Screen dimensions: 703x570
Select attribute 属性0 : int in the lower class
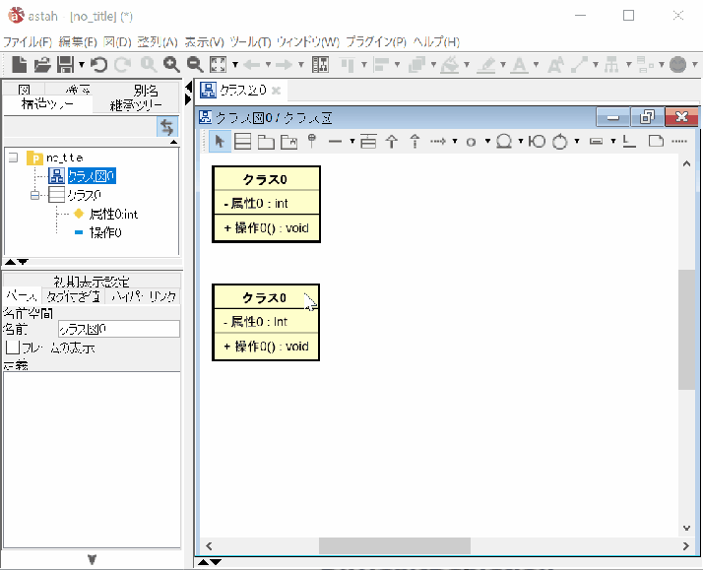256,322
